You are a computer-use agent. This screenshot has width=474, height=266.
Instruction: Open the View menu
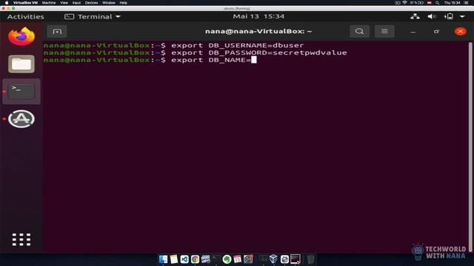(x=64, y=3)
